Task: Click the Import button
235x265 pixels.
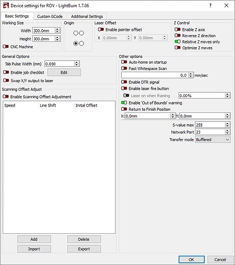Action: 34,249
